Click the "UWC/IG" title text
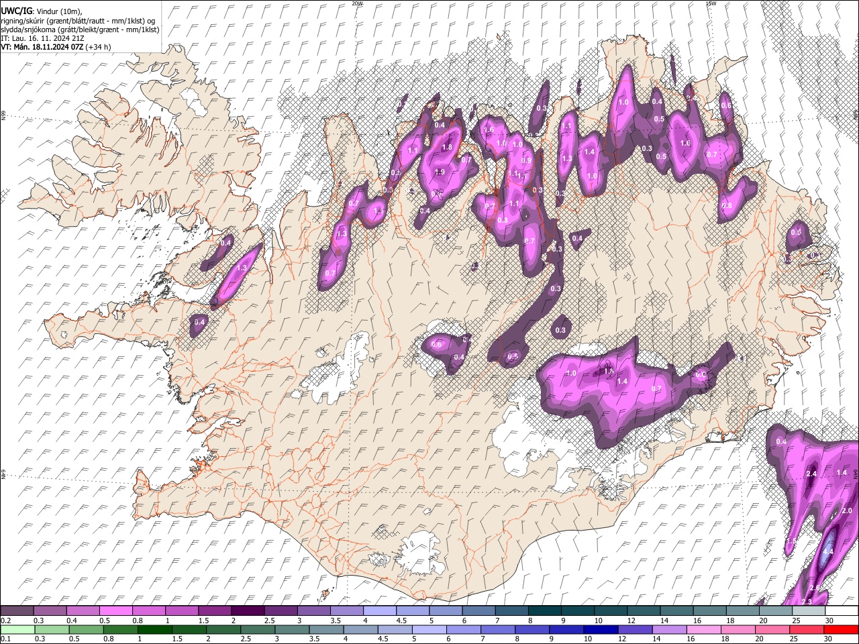This screenshot has height=644, width=859. 16,11
